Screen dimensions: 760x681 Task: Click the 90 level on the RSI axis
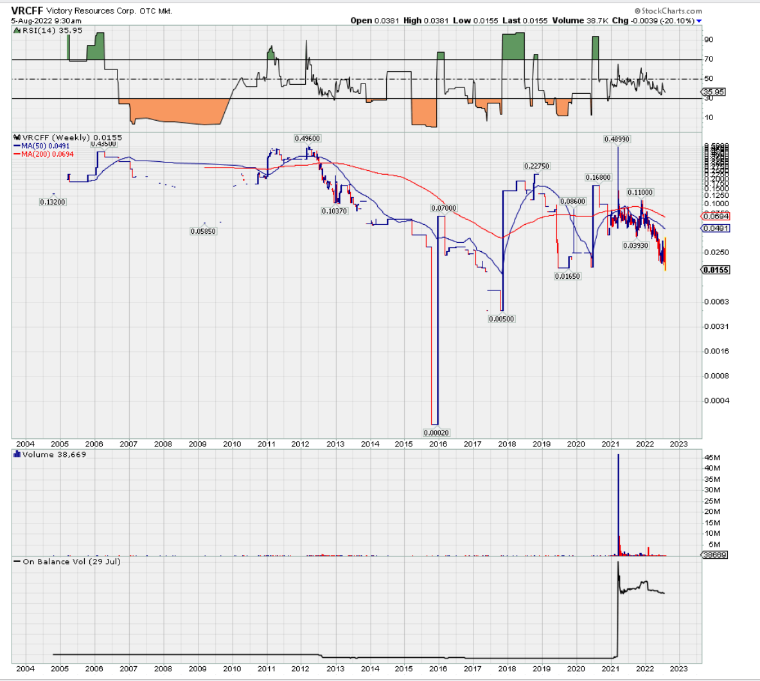tap(709, 40)
